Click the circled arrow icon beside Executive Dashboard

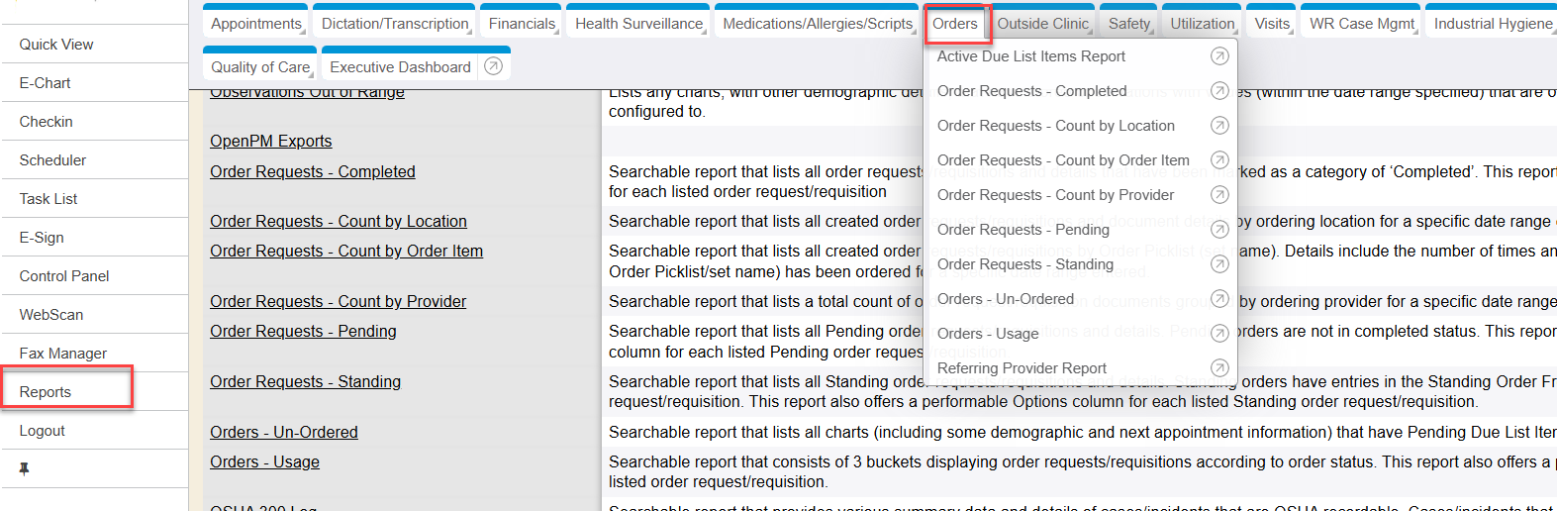pyautogui.click(x=493, y=66)
